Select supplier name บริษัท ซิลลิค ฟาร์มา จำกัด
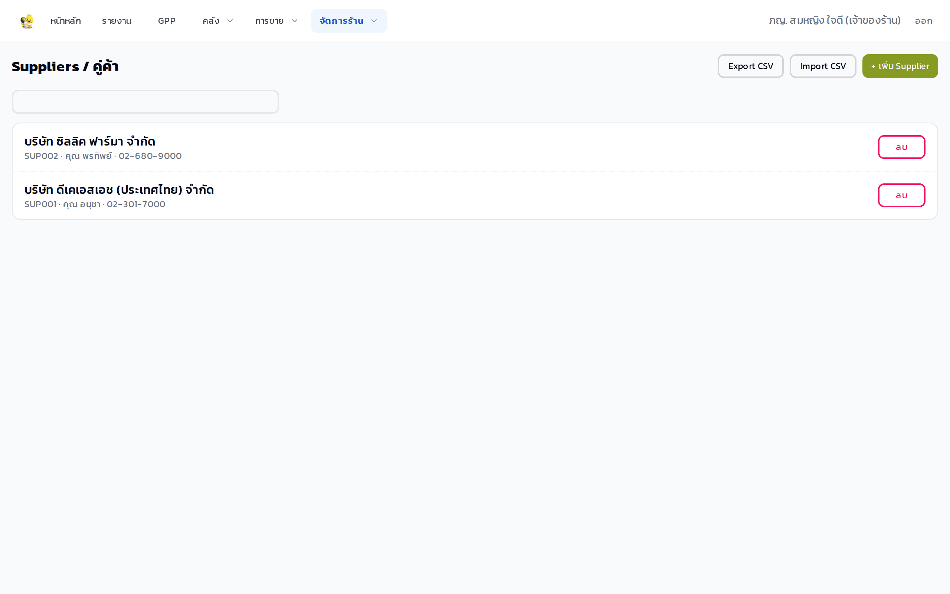Screen dimensions: 950x594 click(90, 141)
